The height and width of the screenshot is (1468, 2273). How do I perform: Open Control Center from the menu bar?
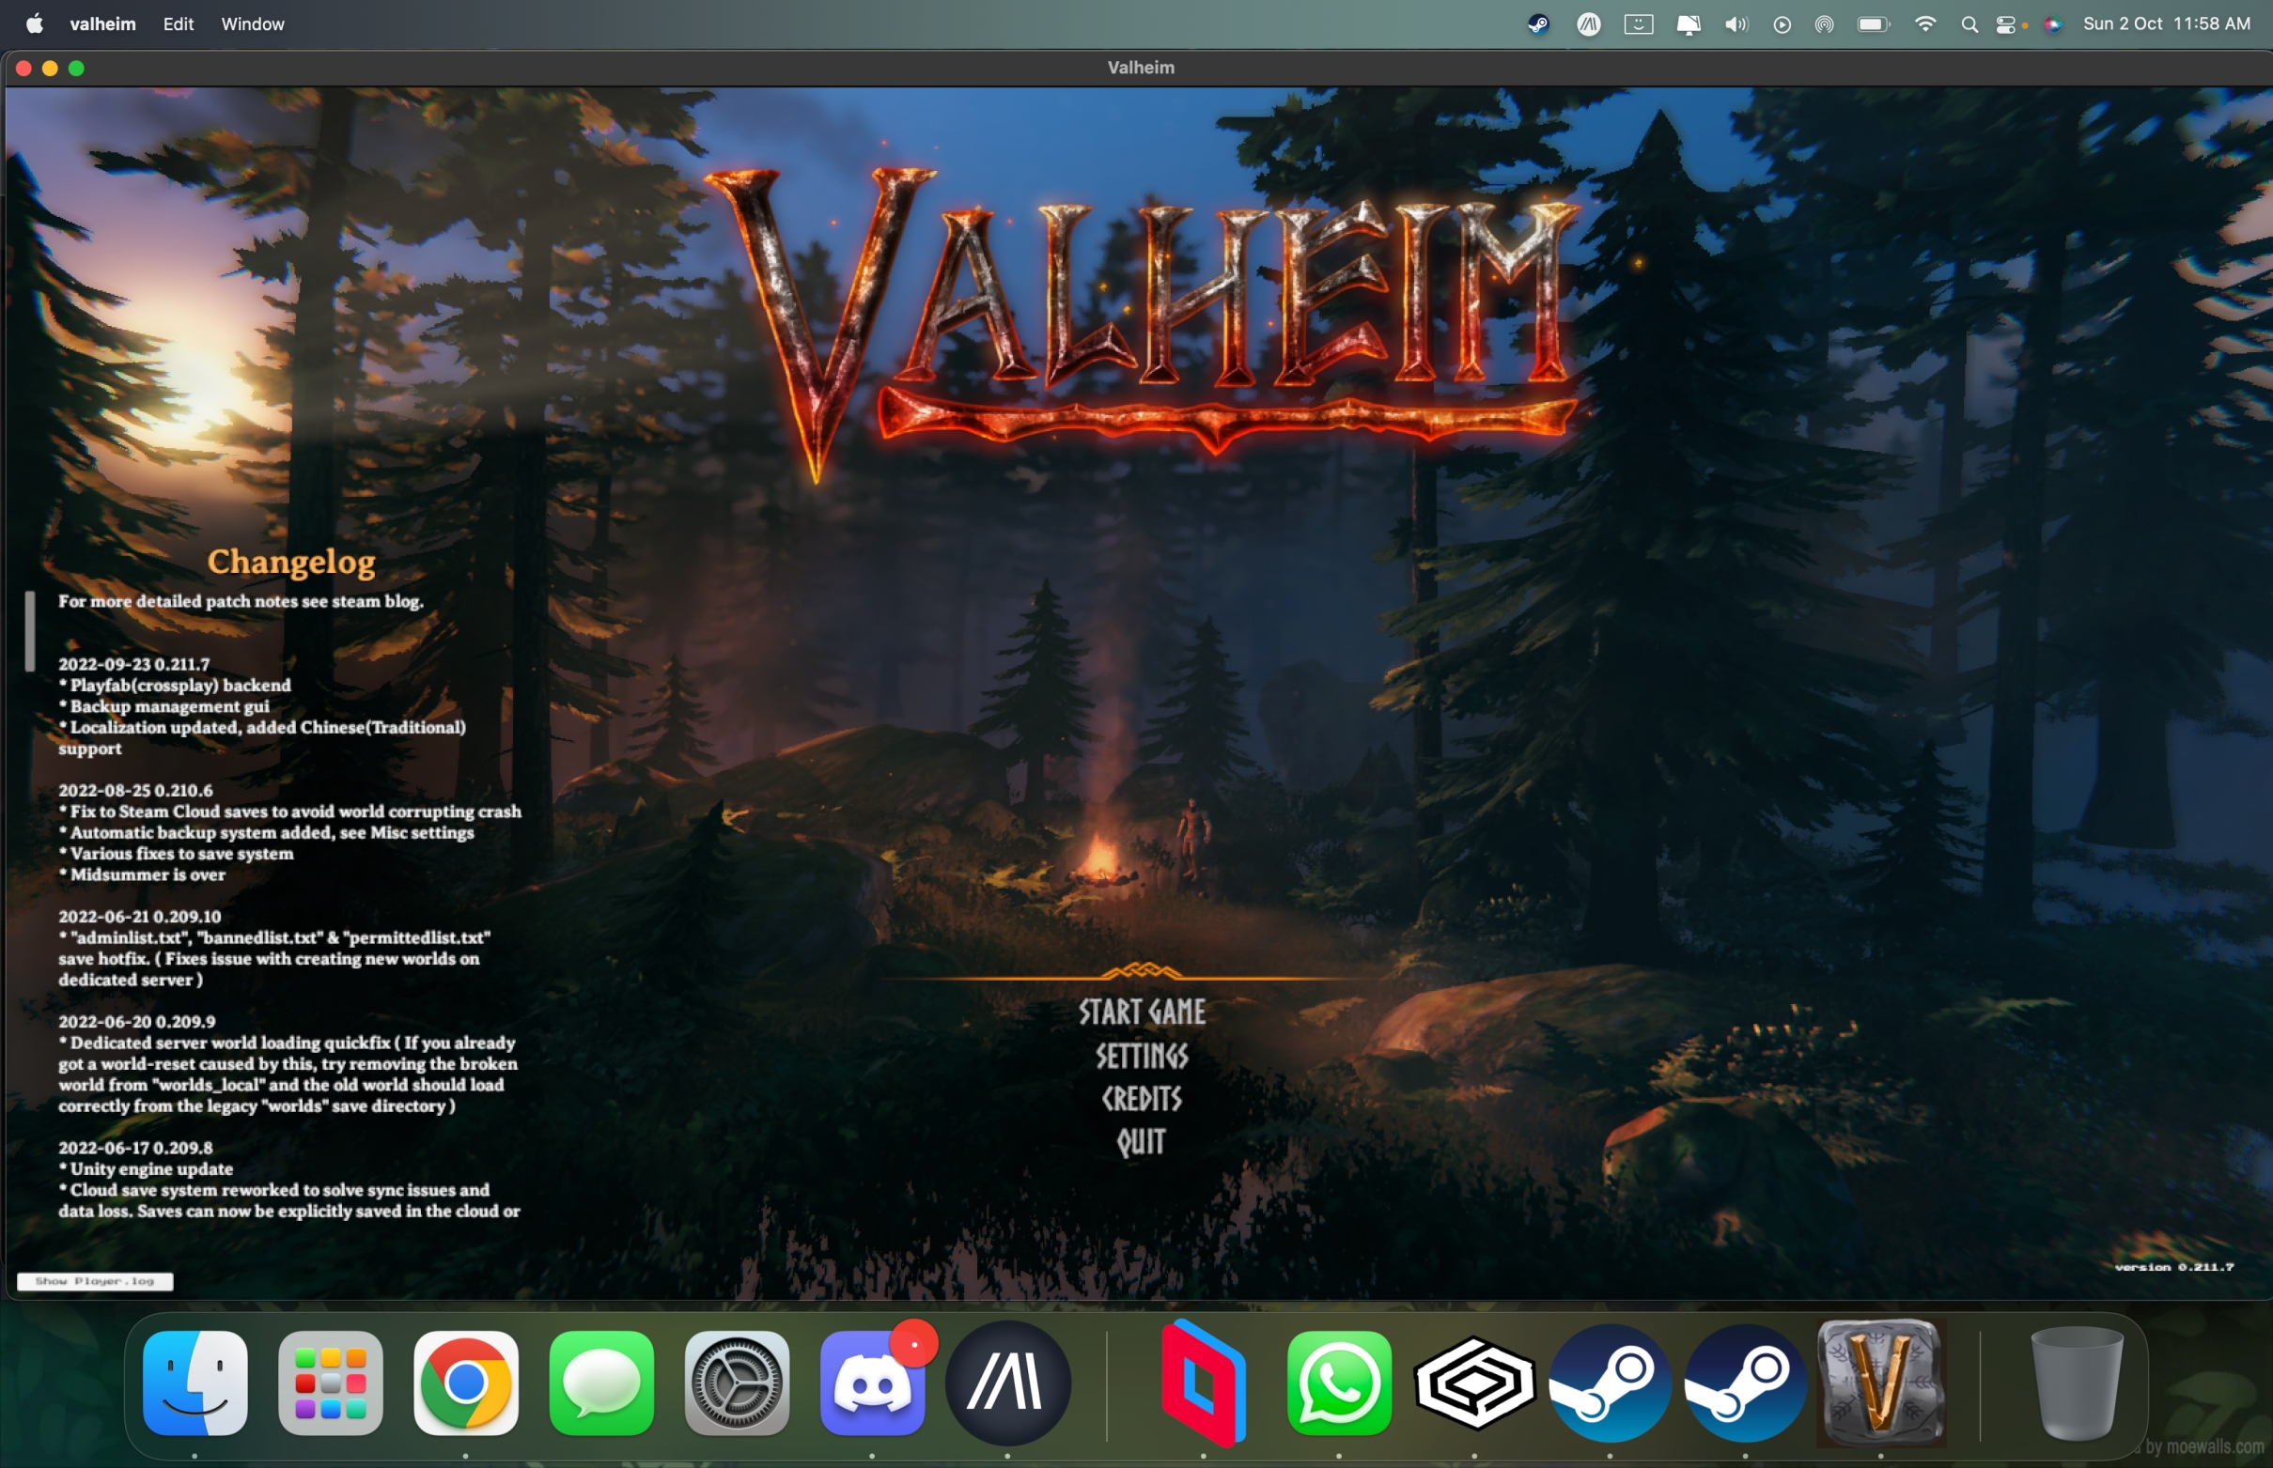(x=2006, y=23)
